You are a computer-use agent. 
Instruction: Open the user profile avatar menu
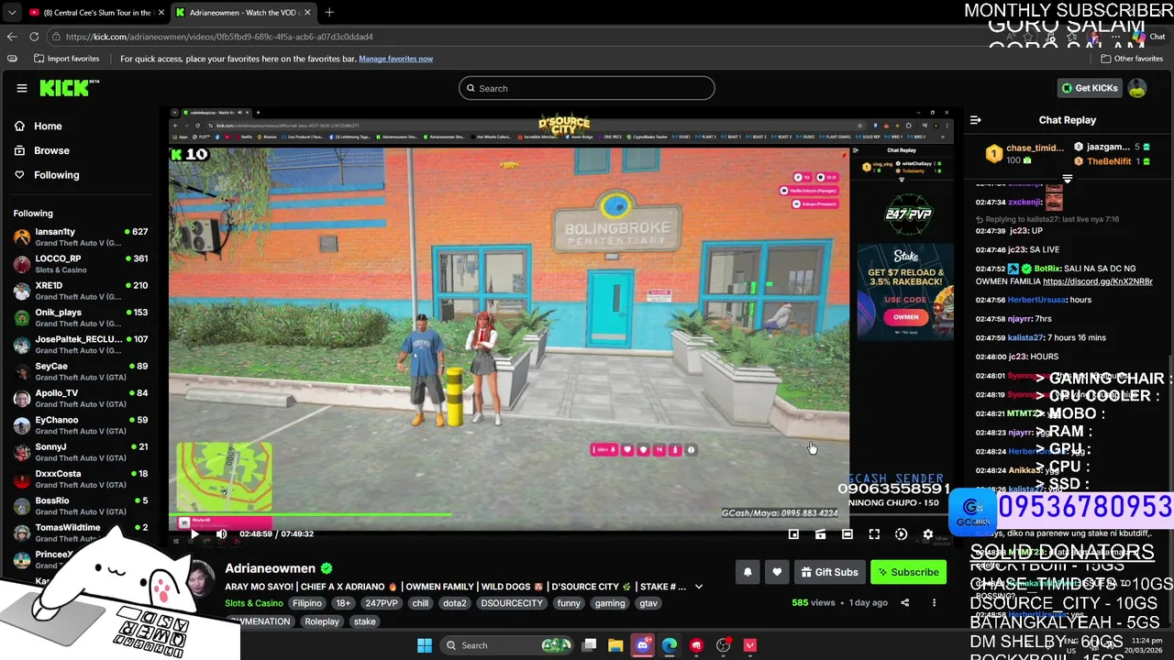[x=1137, y=88]
